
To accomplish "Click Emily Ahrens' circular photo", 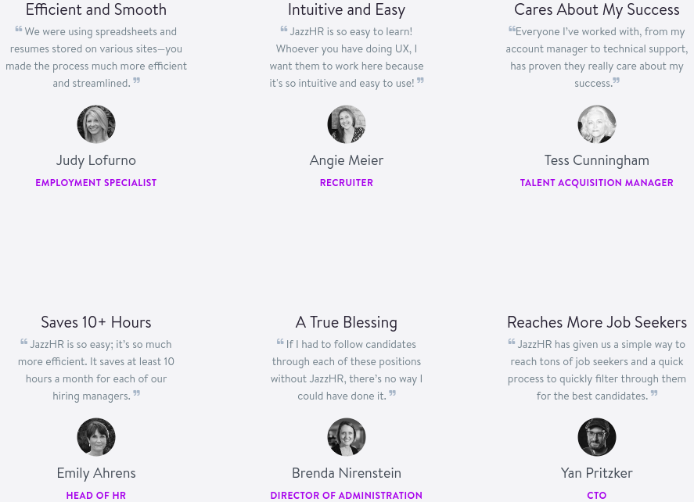I will point(96,437).
